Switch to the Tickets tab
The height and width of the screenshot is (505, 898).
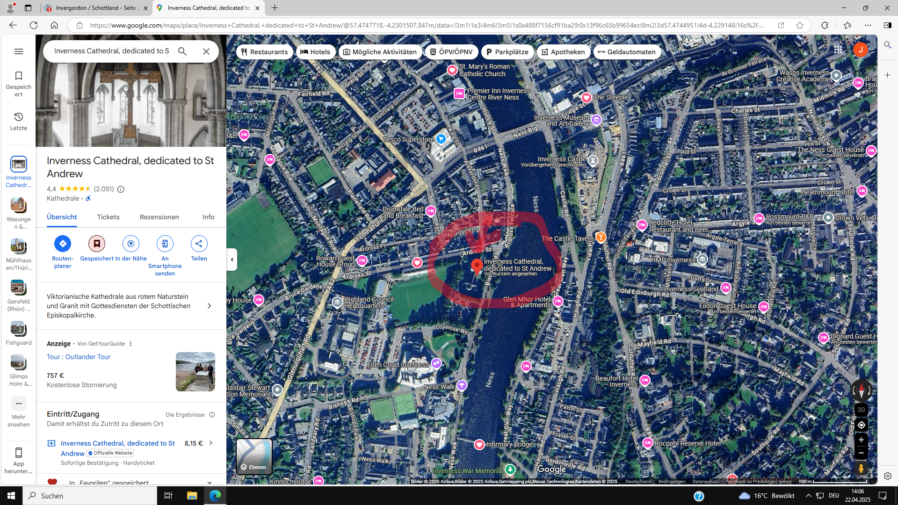click(108, 217)
